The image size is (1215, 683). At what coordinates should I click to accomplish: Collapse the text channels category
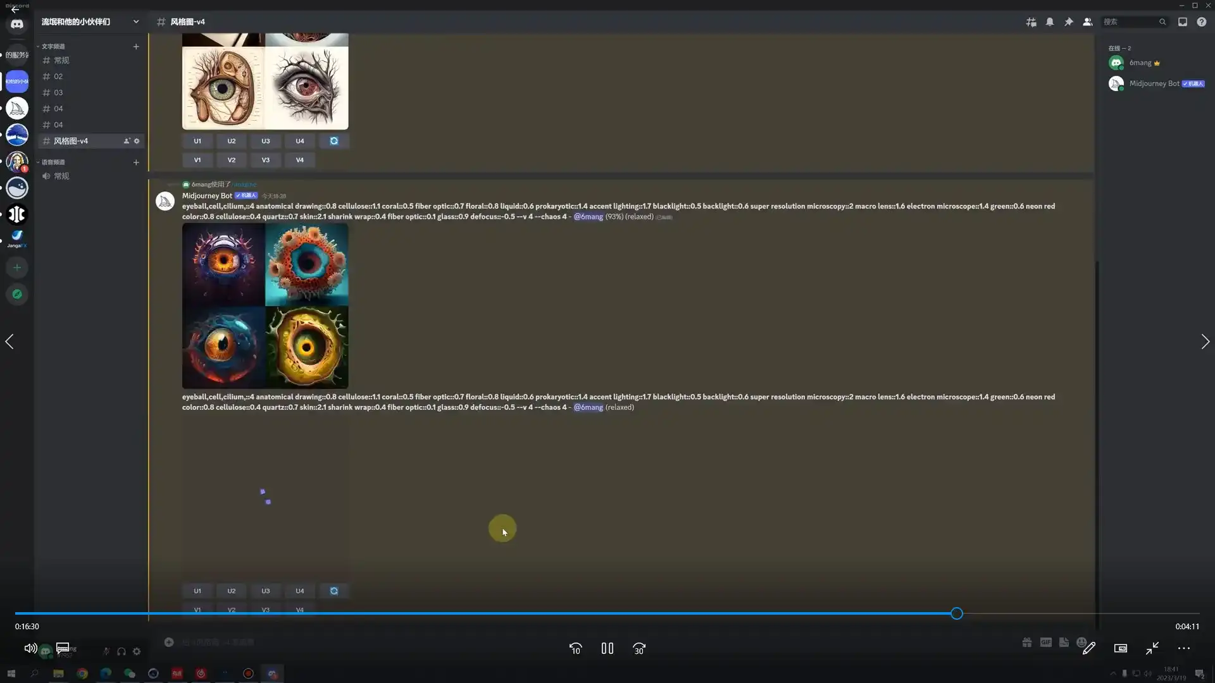[53, 47]
